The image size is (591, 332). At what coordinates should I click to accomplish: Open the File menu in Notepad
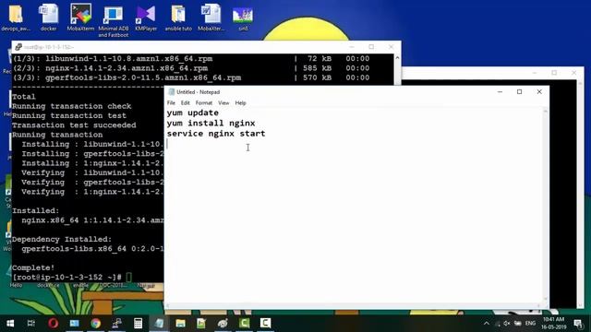(171, 102)
